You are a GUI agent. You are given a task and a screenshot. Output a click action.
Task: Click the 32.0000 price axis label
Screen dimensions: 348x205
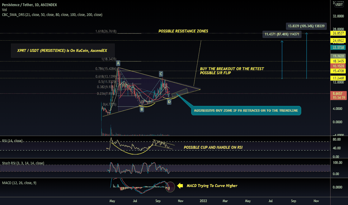[338, 16]
